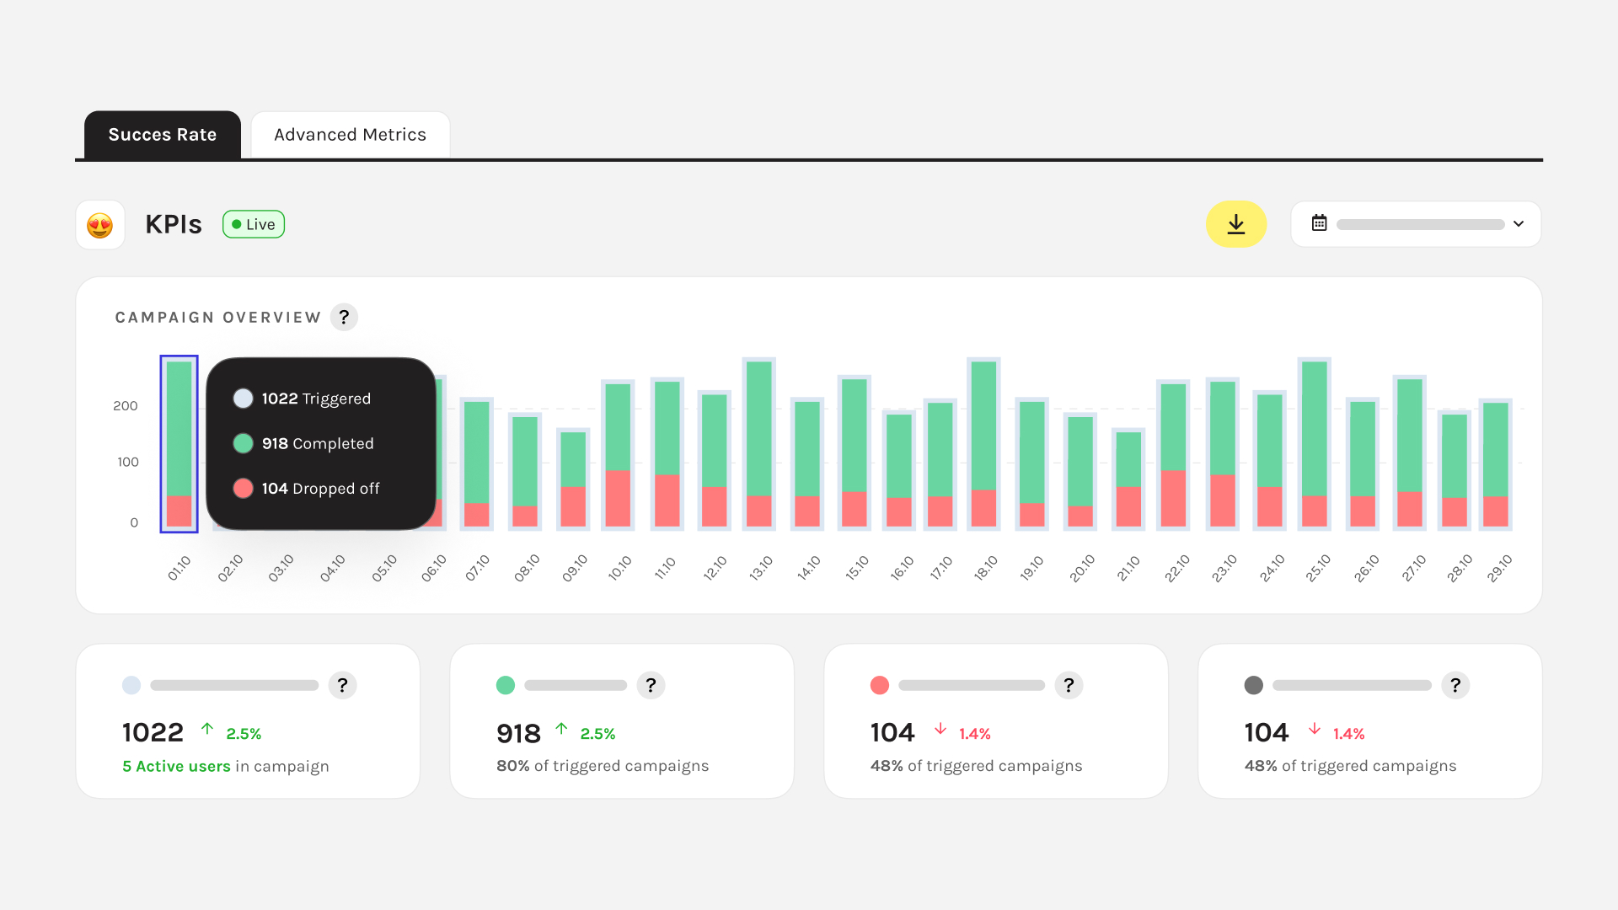1618x910 pixels.
Task: Click the green Completed legend dot in the tooltip
Action: 243,444
